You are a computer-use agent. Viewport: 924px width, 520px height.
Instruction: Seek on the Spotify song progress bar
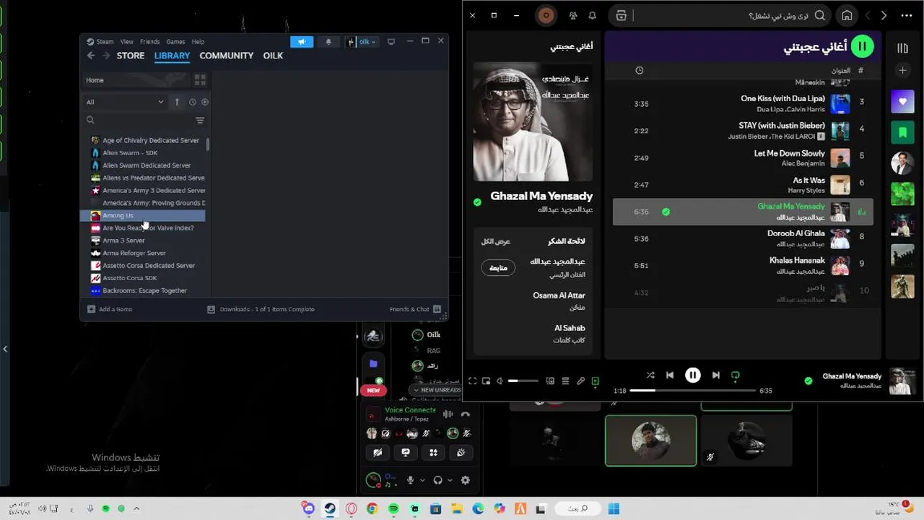[693, 390]
